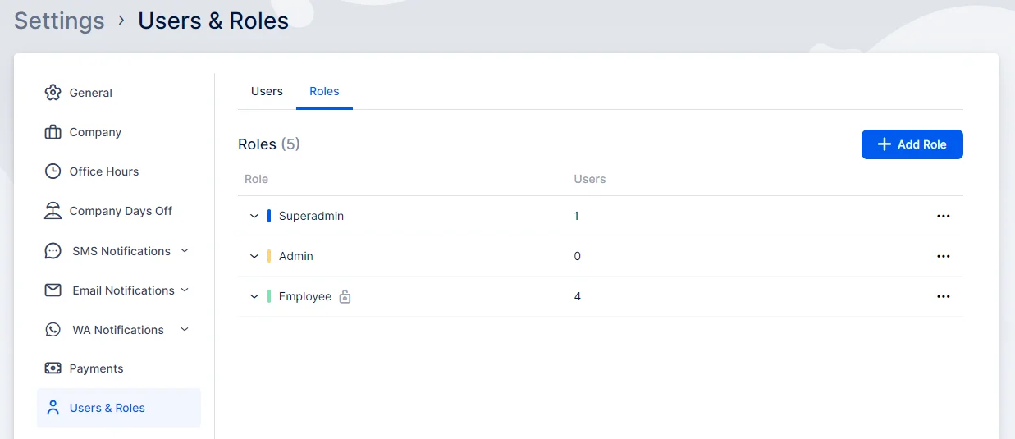Expand the Admin role row

click(x=254, y=256)
